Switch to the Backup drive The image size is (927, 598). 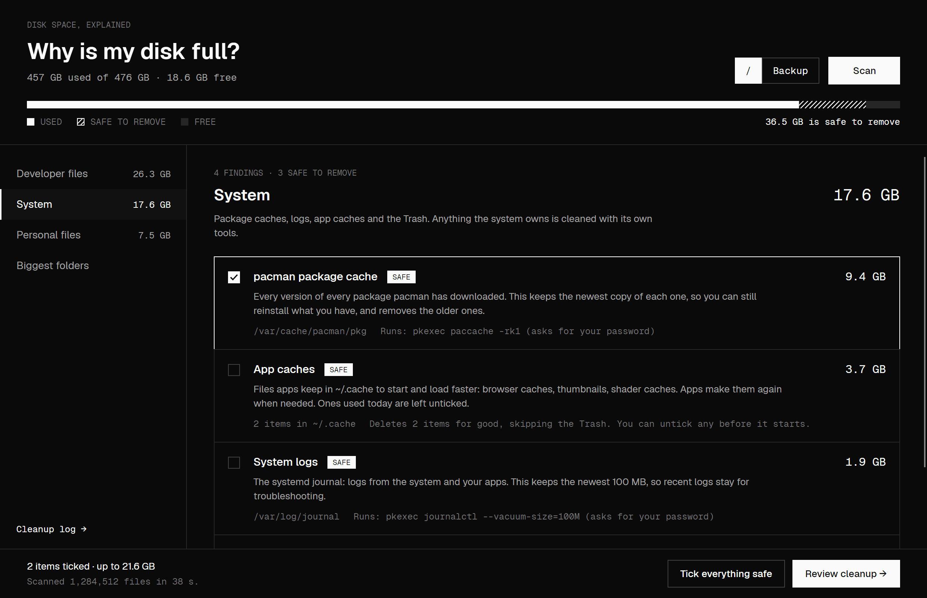(x=790, y=71)
